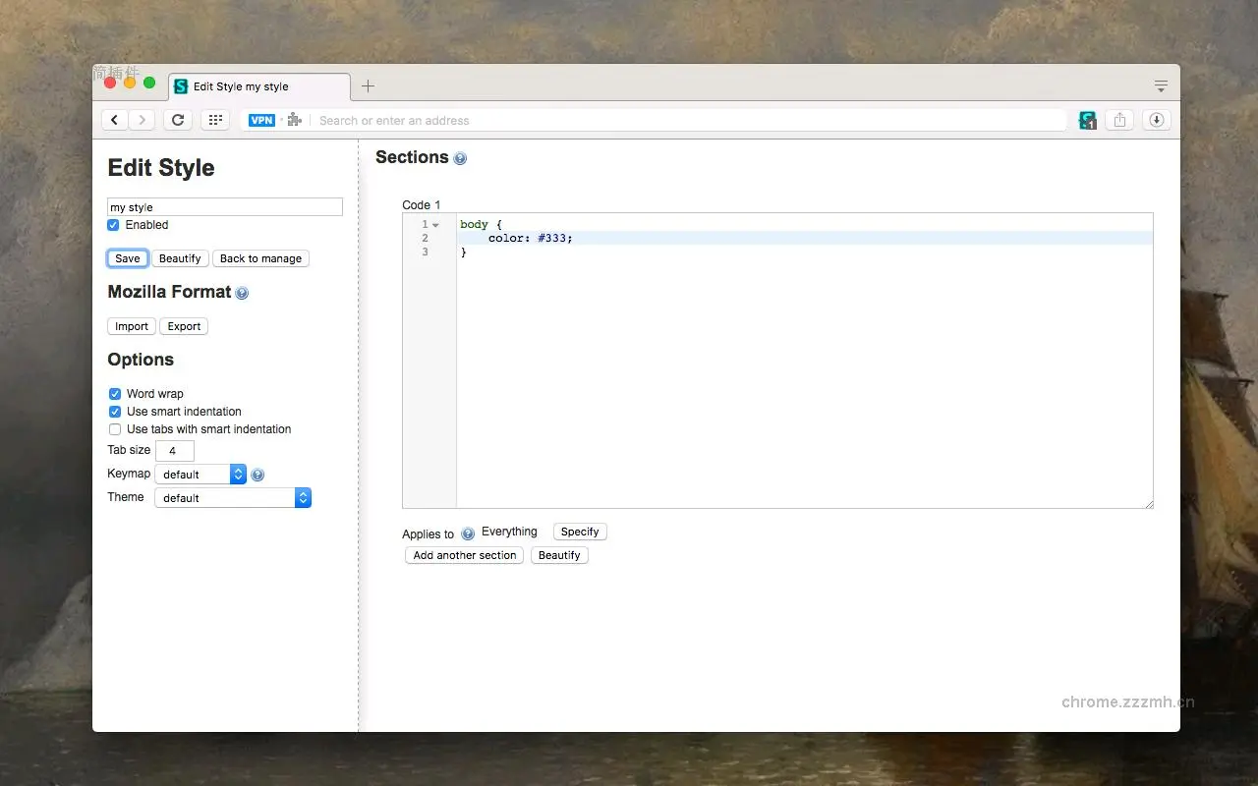Open the Speed Dial grid icon
This screenshot has height=786, width=1258.
tap(215, 120)
